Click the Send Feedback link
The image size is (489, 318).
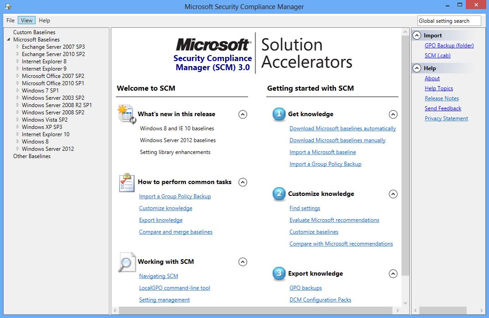point(443,108)
